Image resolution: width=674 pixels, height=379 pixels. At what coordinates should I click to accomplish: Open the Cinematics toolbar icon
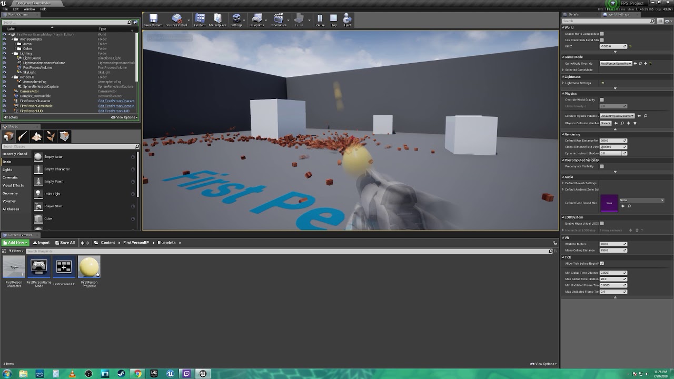(x=279, y=20)
